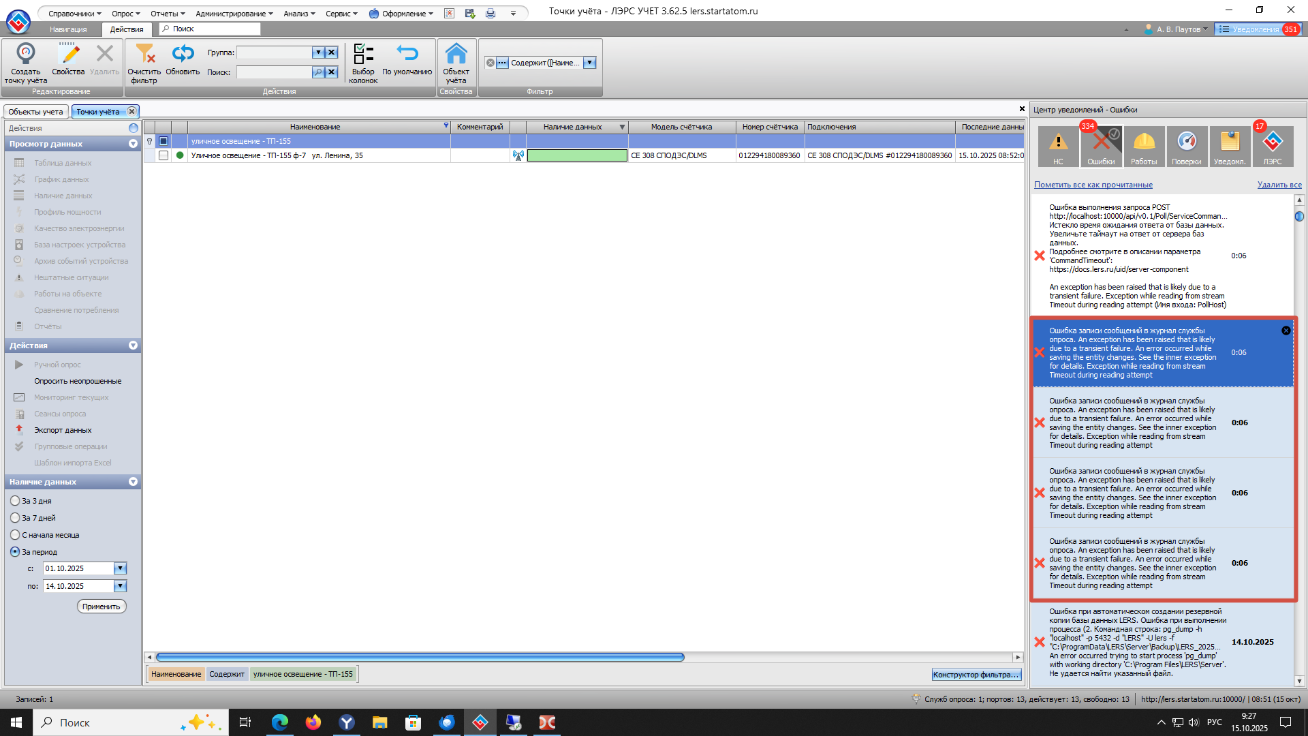Open the Поверки notifications category
This screenshot has height=736, width=1308.
point(1187,145)
